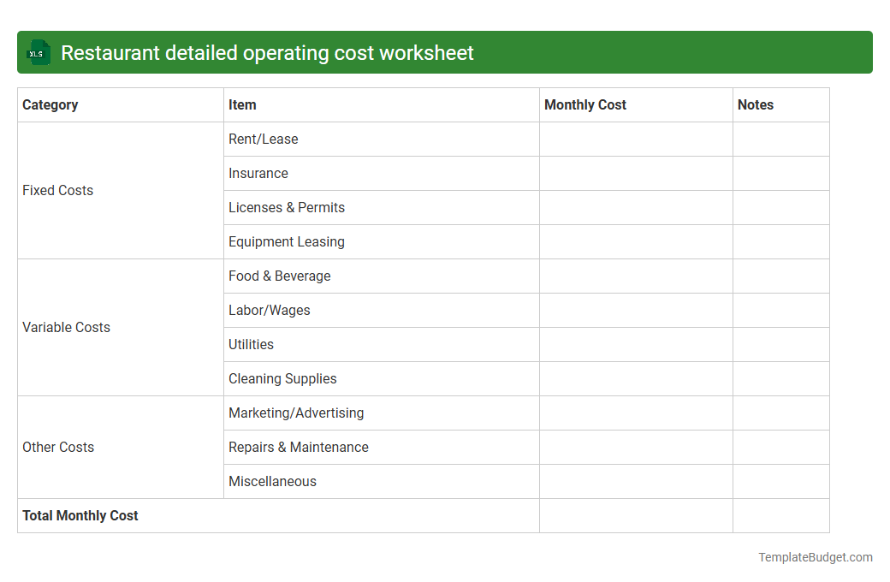Click the XLS file icon in header

(38, 52)
